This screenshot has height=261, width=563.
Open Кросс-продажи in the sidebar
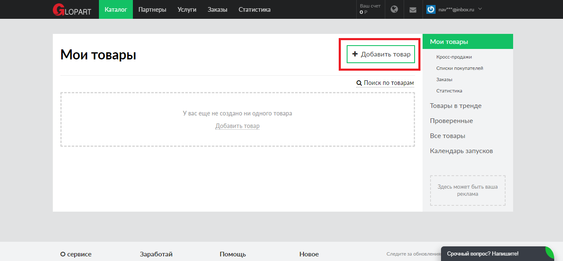click(454, 57)
